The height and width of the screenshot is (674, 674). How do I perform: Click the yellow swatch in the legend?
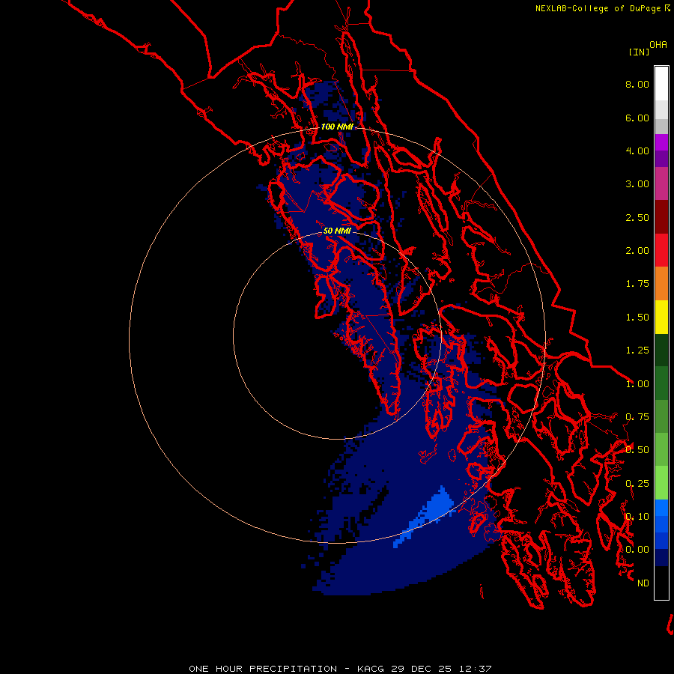pyautogui.click(x=661, y=317)
